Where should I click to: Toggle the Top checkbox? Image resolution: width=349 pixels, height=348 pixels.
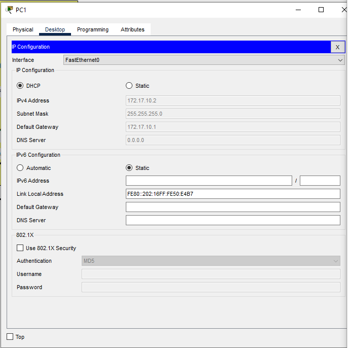coord(10,337)
